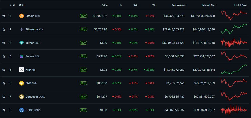Click Dogecoin's 7-day sparkline chart
This screenshot has height=118, width=251.
(x=234, y=96)
